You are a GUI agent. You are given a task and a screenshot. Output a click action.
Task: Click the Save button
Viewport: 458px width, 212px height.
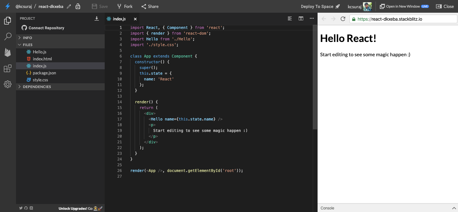coord(100,6)
